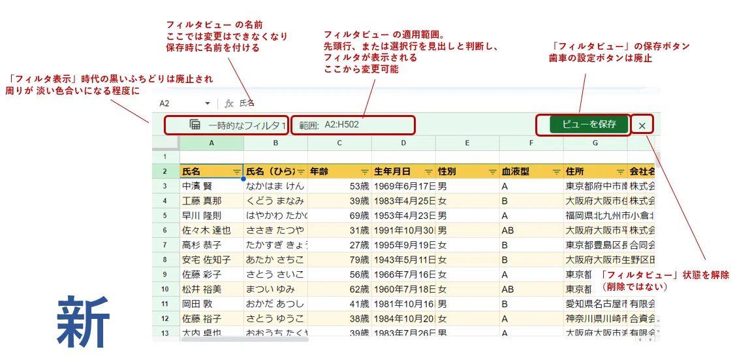Click the cell 早川 隆則
Image resolution: width=735 pixels, height=364 pixels.
pyautogui.click(x=211, y=216)
